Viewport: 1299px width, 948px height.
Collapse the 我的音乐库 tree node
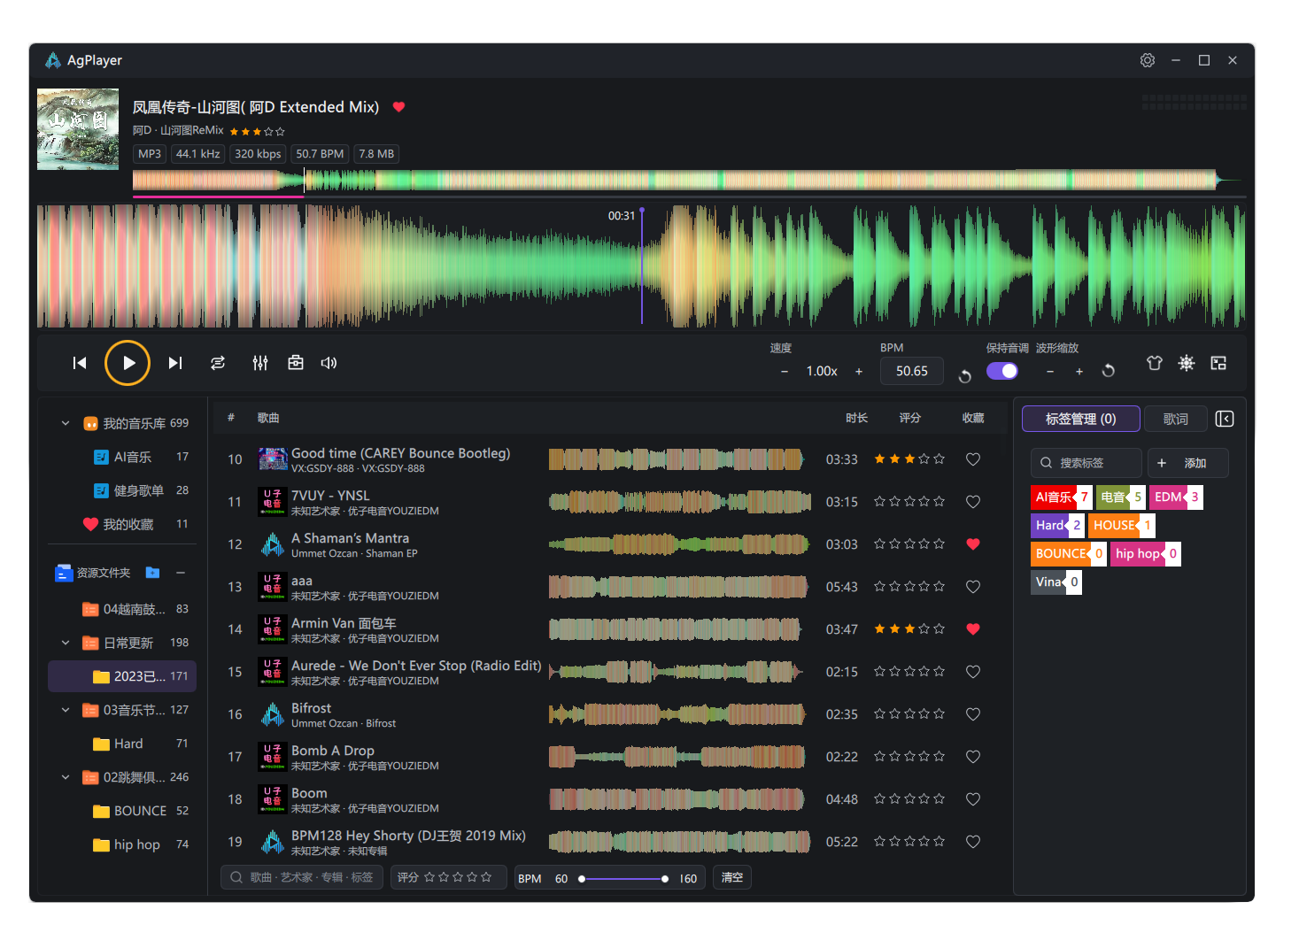66,423
